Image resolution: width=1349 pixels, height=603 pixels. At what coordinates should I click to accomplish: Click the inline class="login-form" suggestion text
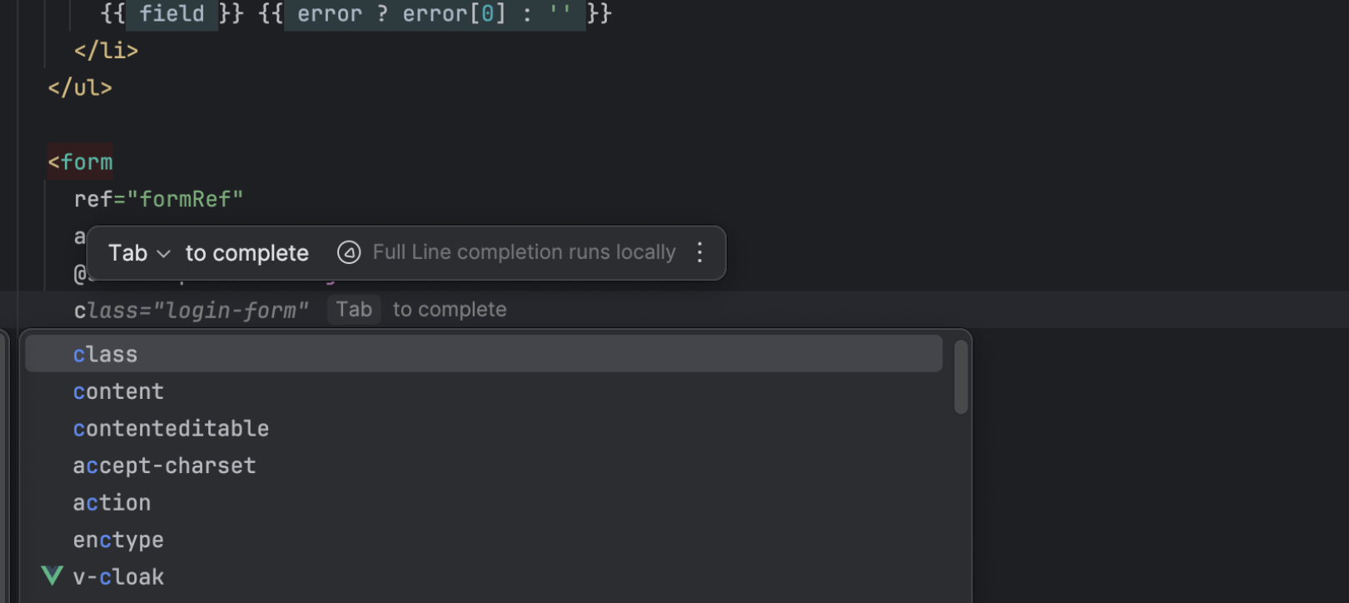coord(191,310)
